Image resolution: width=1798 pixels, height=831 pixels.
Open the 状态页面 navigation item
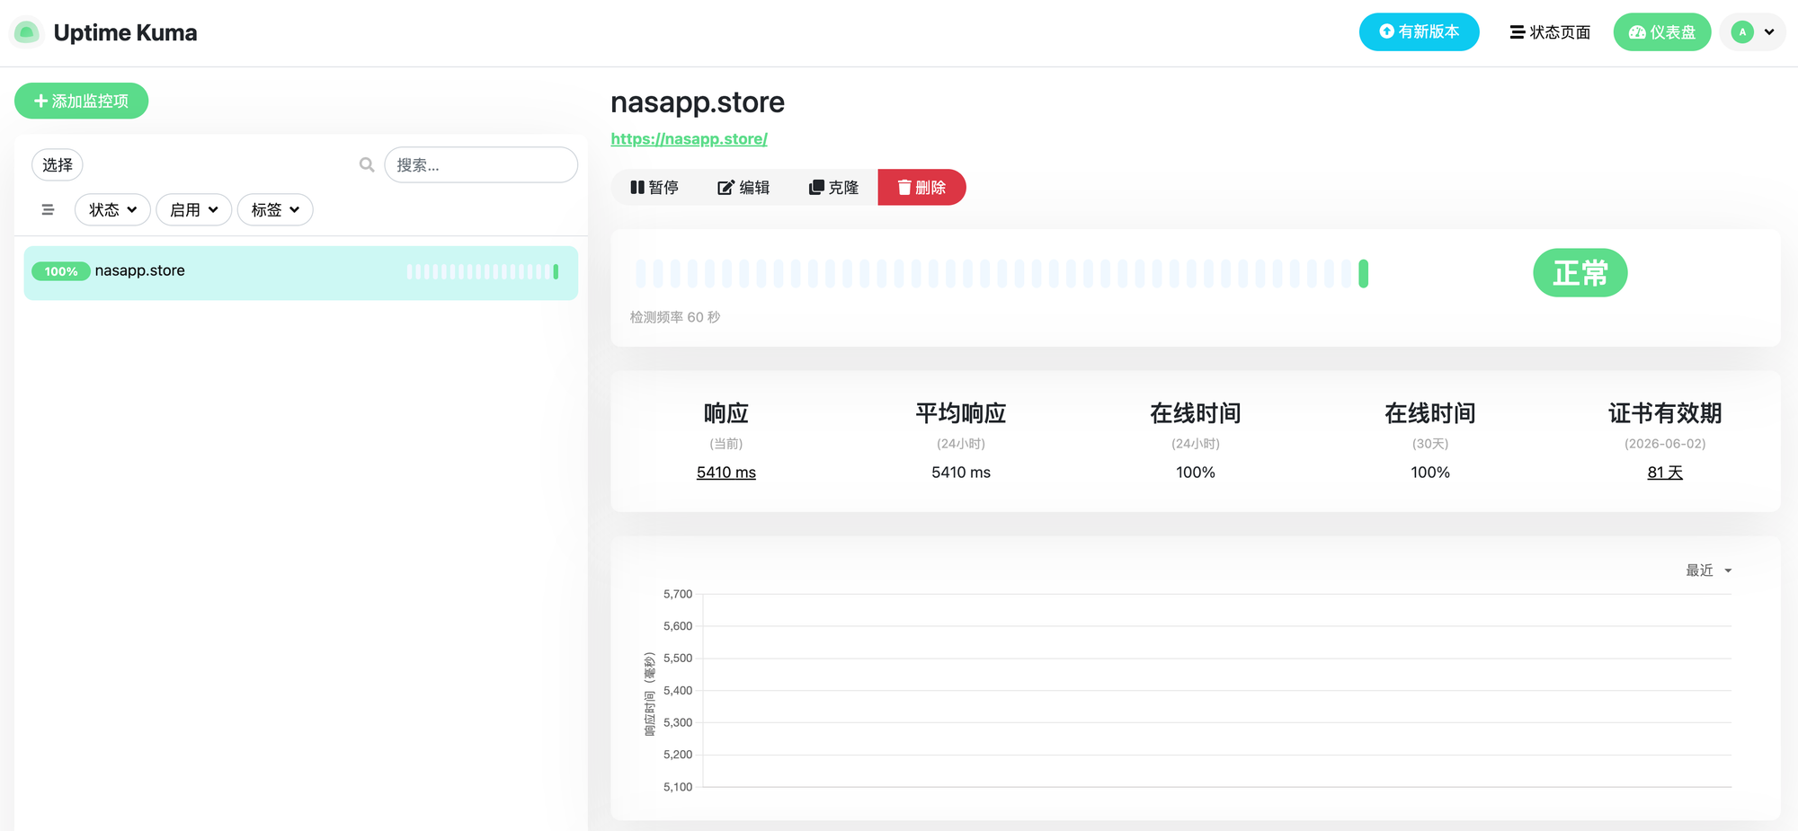coord(1550,32)
